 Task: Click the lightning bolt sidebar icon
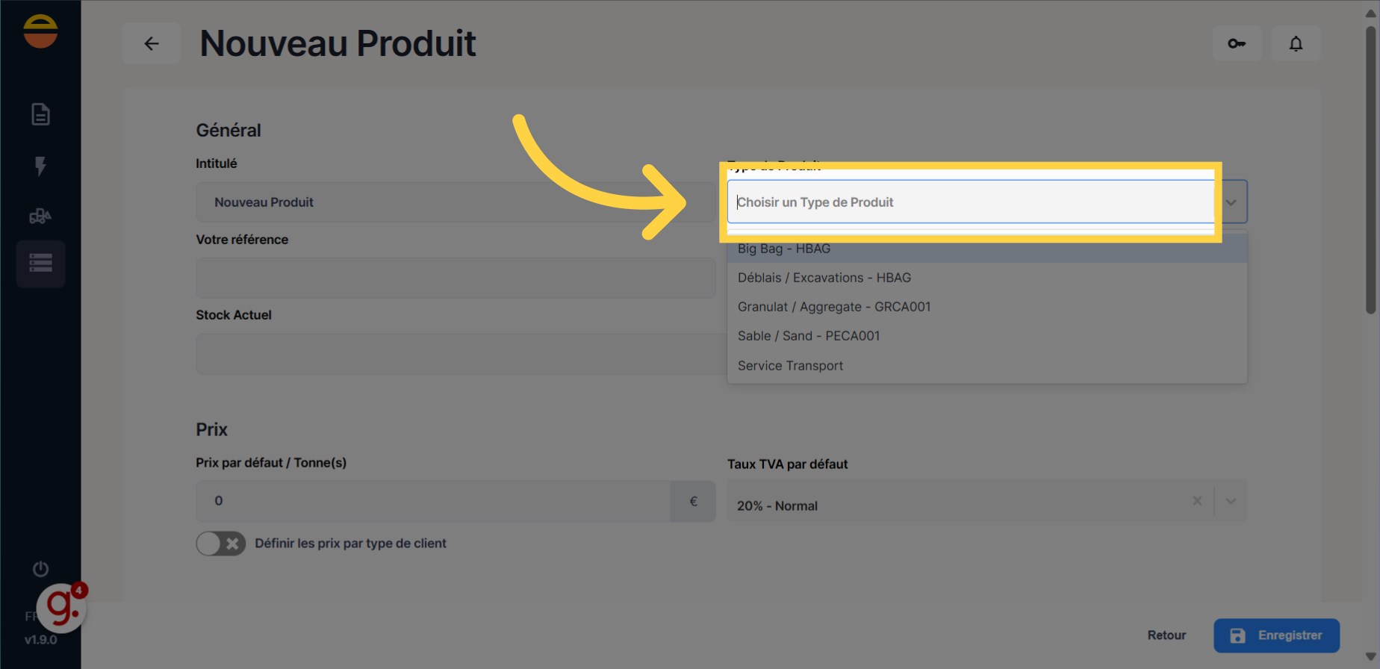(x=40, y=166)
